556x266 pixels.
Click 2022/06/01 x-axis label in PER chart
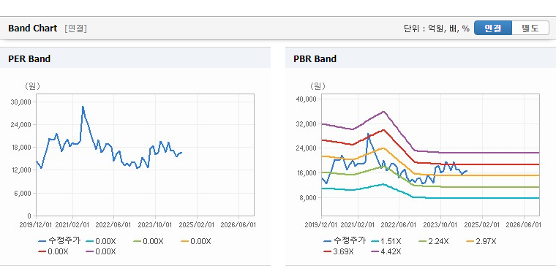(113, 225)
